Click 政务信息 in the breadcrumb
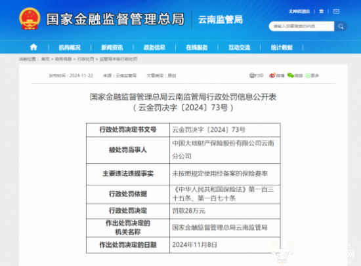This screenshot has height=266, width=361. click(x=63, y=59)
